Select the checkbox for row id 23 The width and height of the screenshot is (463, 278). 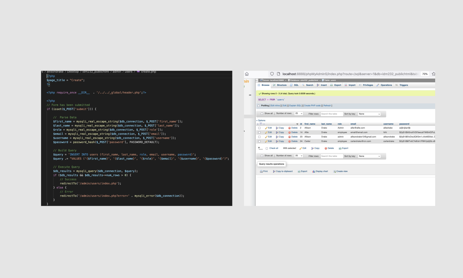(x=259, y=137)
